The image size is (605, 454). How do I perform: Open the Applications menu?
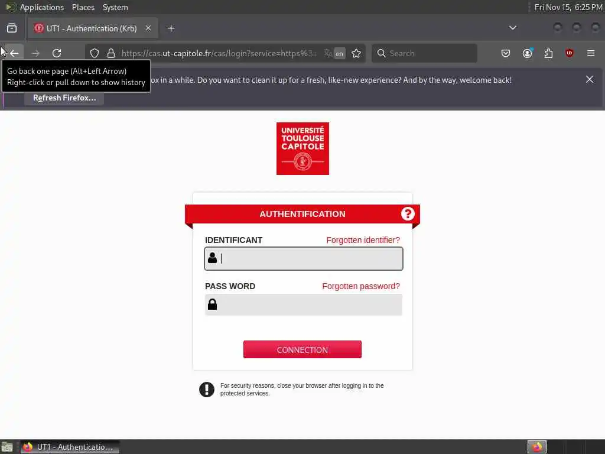point(42,7)
